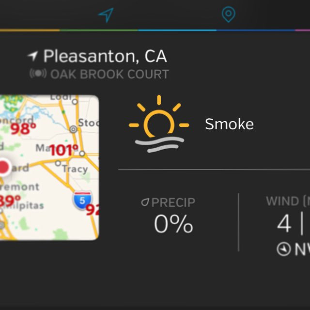Viewport: 310px width, 310px height.
Task: Tap the arrow beside Pleasanton, CA
Action: [32, 56]
